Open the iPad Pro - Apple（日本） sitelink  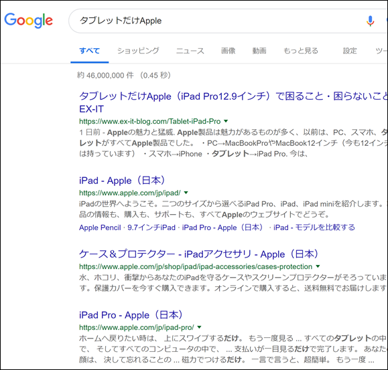pos(222,227)
